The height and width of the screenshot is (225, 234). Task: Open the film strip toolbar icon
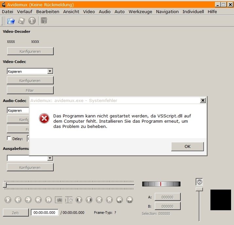[44, 21]
